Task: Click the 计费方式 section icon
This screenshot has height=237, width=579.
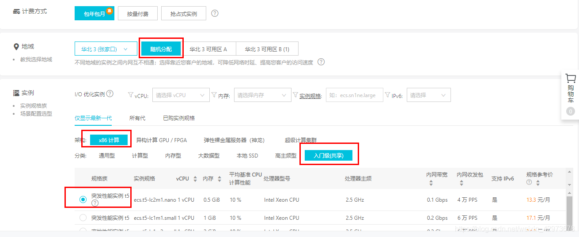Action: 16,11
